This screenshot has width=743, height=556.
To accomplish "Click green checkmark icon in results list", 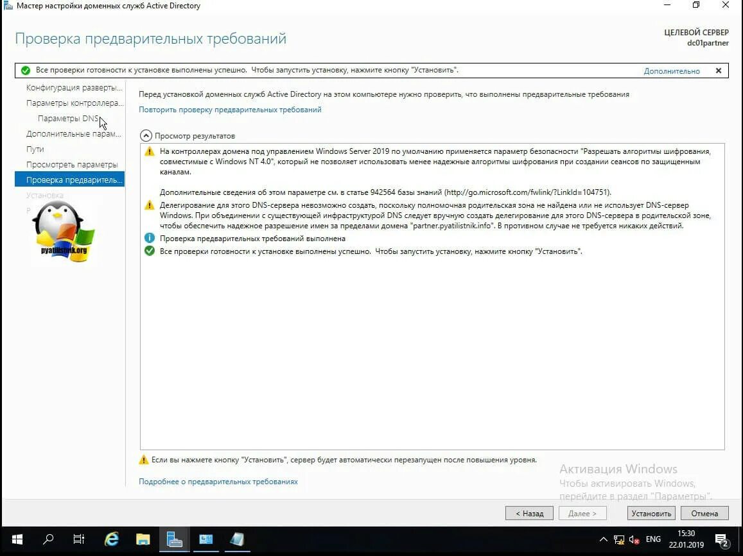I will 149,251.
